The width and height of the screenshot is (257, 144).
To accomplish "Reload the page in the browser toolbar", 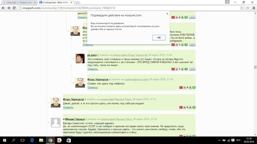I will coord(18,8).
